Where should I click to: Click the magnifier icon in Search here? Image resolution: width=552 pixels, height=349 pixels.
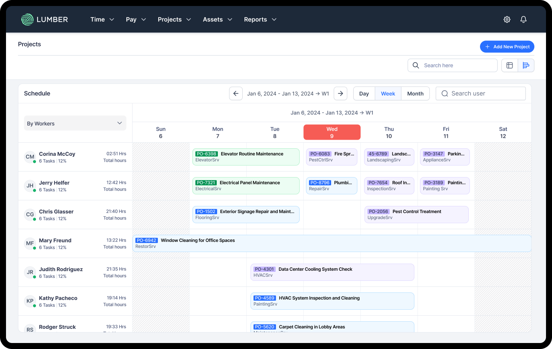pyautogui.click(x=416, y=66)
